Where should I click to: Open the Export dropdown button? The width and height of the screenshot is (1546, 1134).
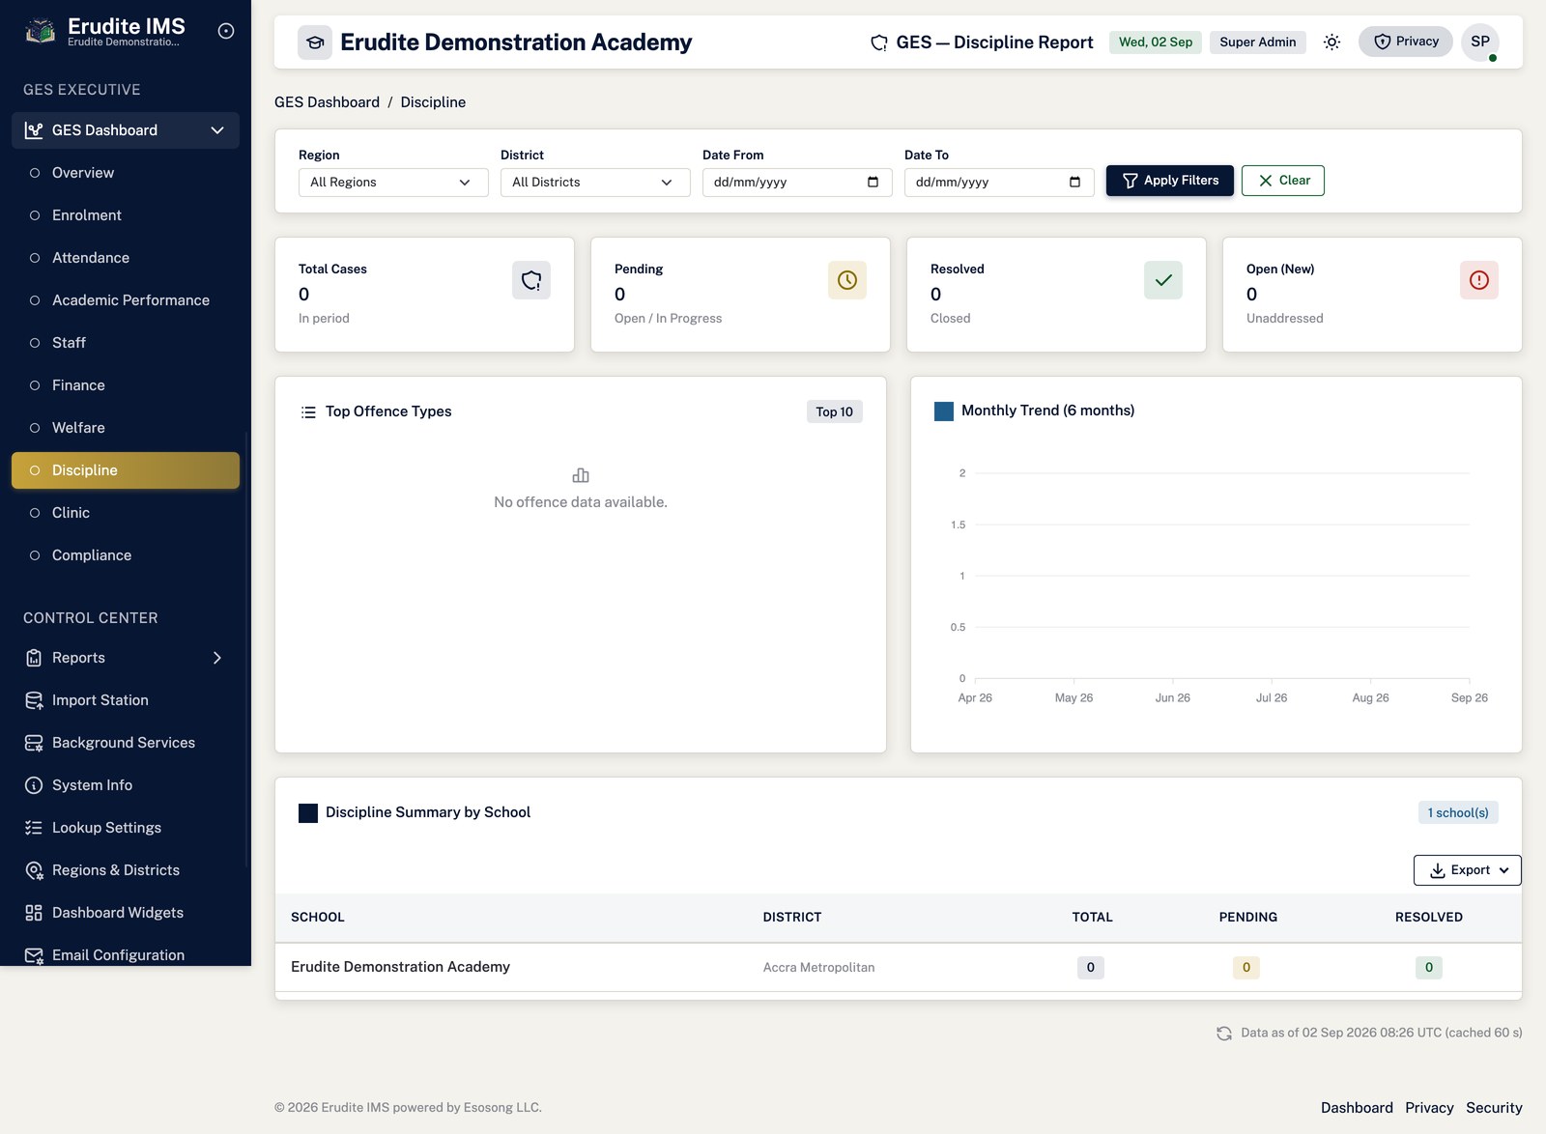[1468, 870]
